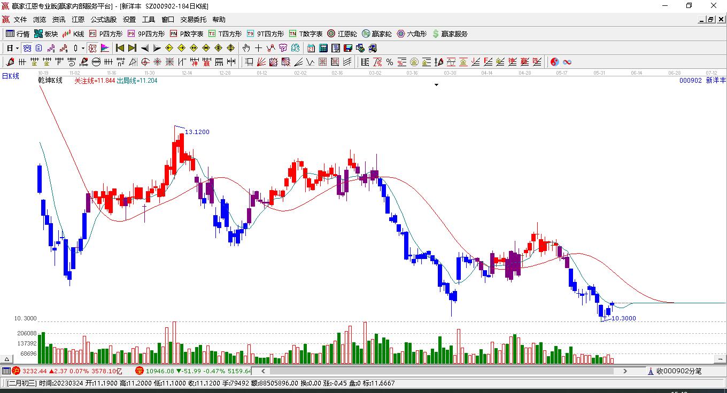Screen dimensions: 727x393
Task: Open the 板块 sector view
Action: pos(46,34)
